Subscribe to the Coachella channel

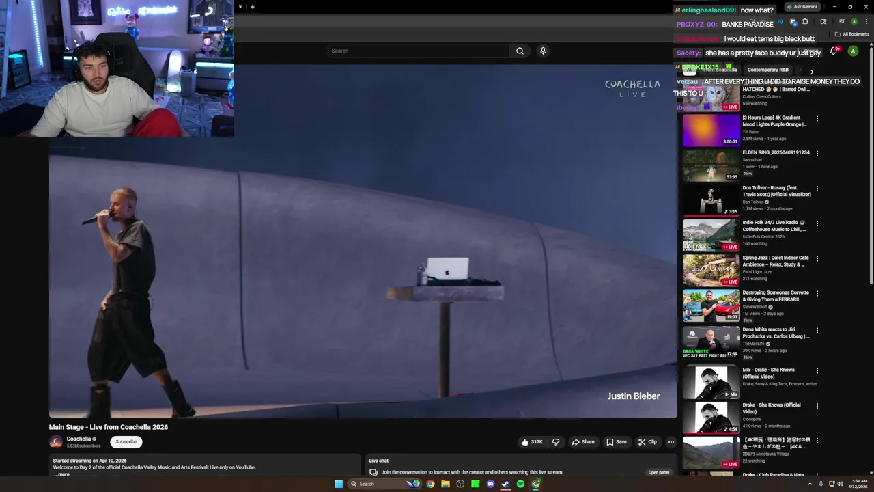[126, 442]
